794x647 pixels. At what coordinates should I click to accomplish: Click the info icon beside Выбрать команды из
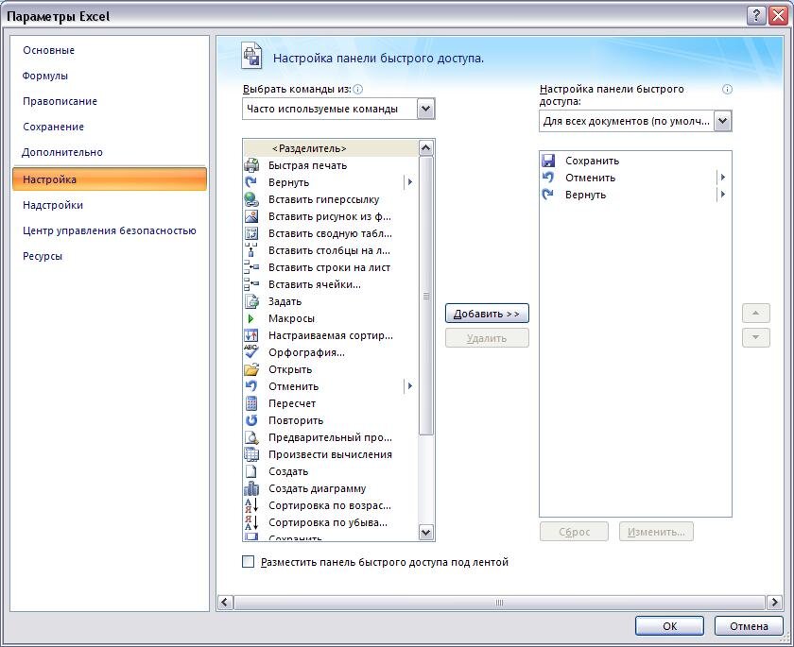point(358,90)
